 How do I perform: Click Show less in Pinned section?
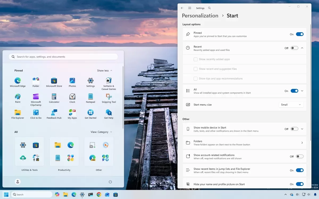pos(104,71)
